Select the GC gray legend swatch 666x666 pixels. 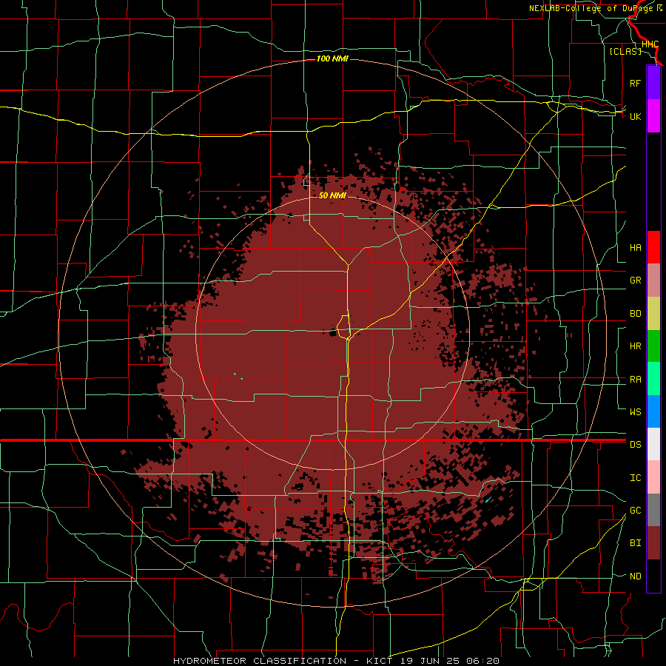(x=653, y=510)
